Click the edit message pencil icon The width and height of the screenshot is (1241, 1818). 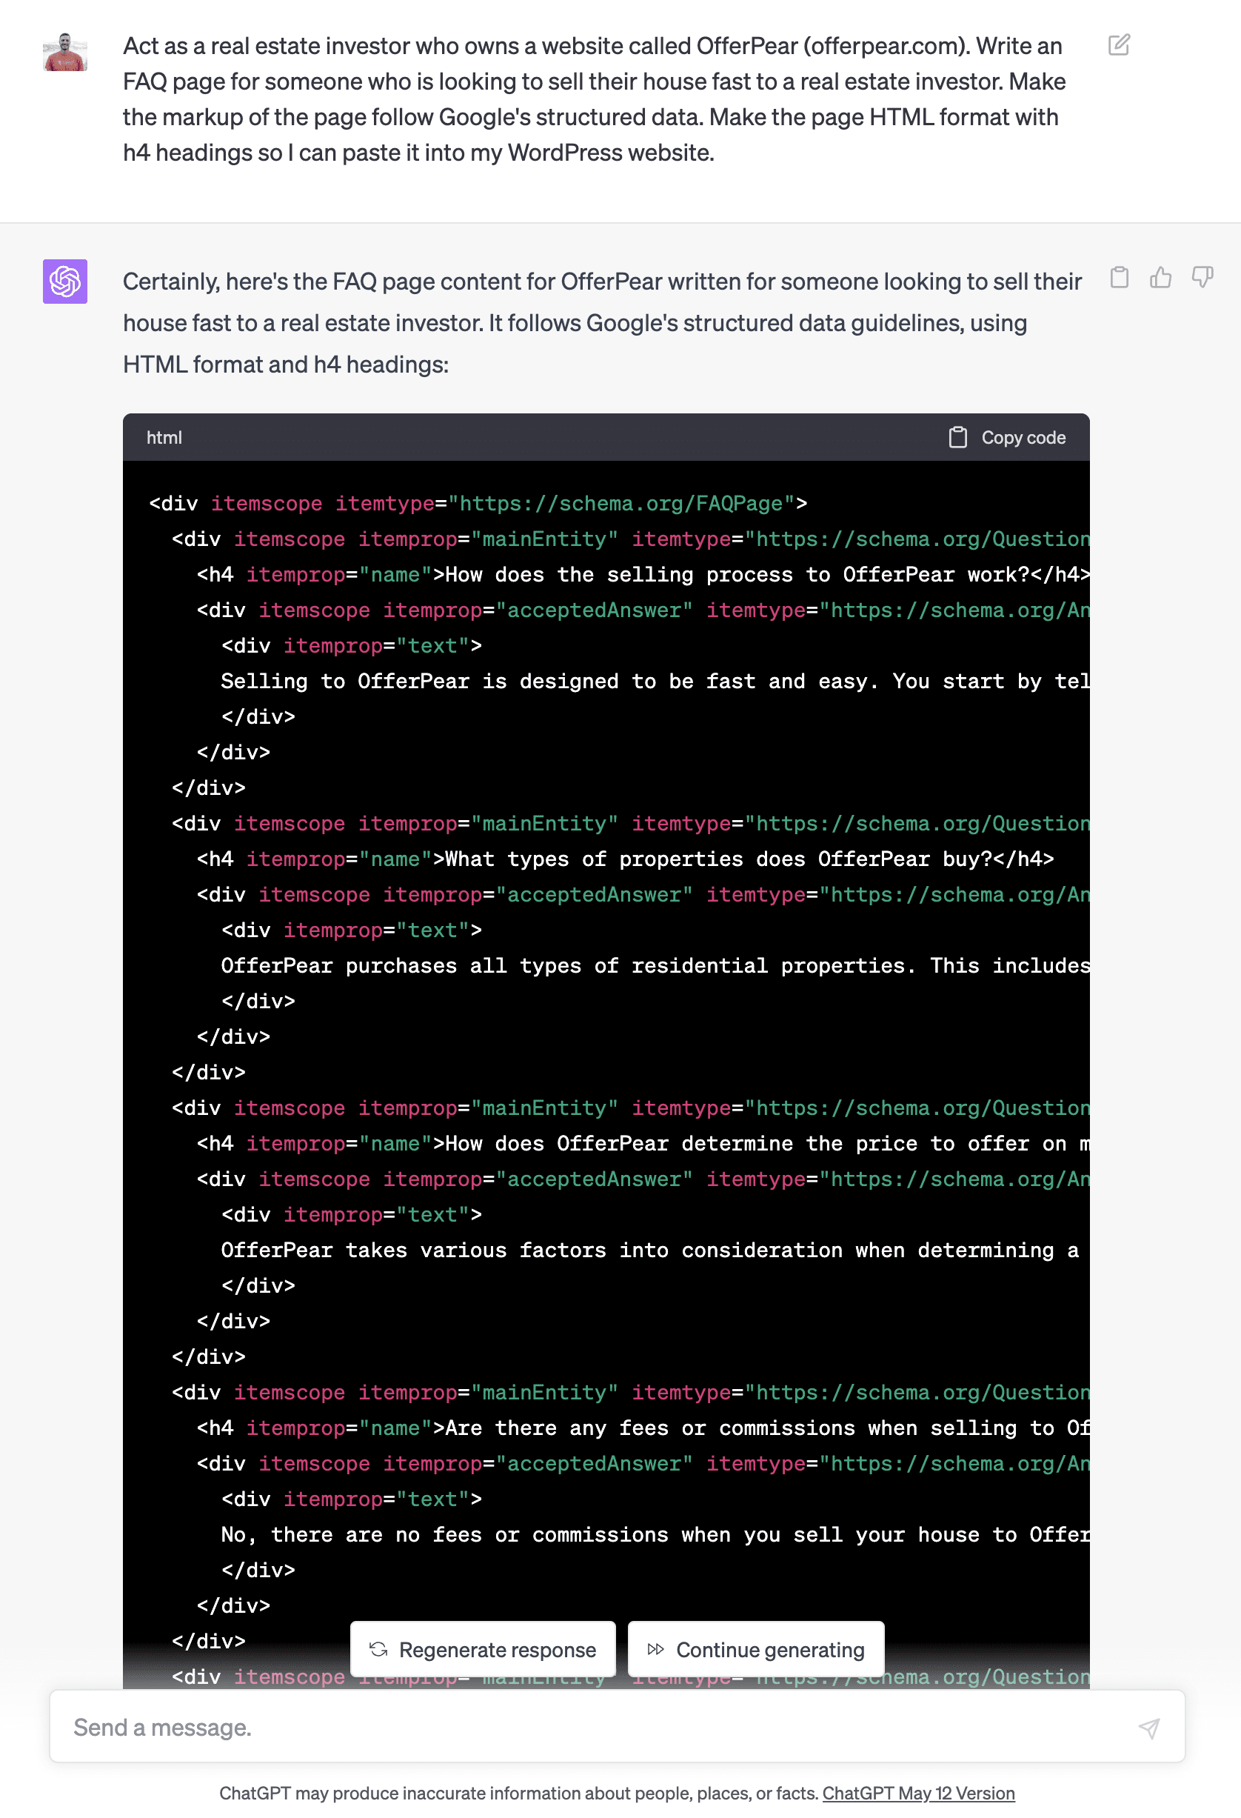tap(1119, 45)
